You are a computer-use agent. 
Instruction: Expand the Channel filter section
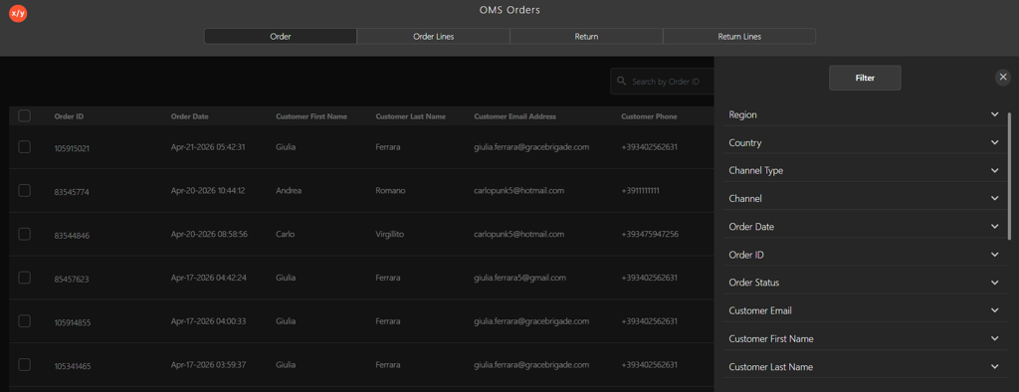click(865, 198)
